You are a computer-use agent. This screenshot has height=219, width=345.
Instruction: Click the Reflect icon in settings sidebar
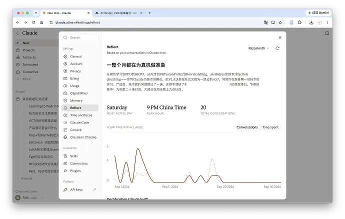coord(65,108)
